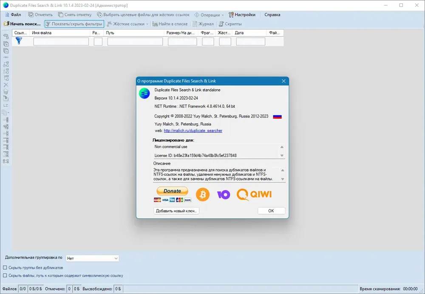Open Дополнительная группировка dropdown showing Нет
The height and width of the screenshot is (294, 425).
pos(92,258)
